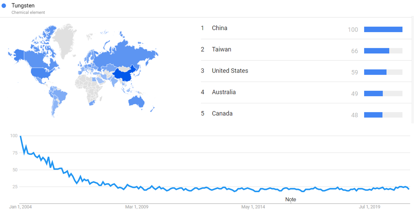Screen dimensions: 414x221
Task: Click the Note marker on the timeline
Action: click(x=290, y=200)
